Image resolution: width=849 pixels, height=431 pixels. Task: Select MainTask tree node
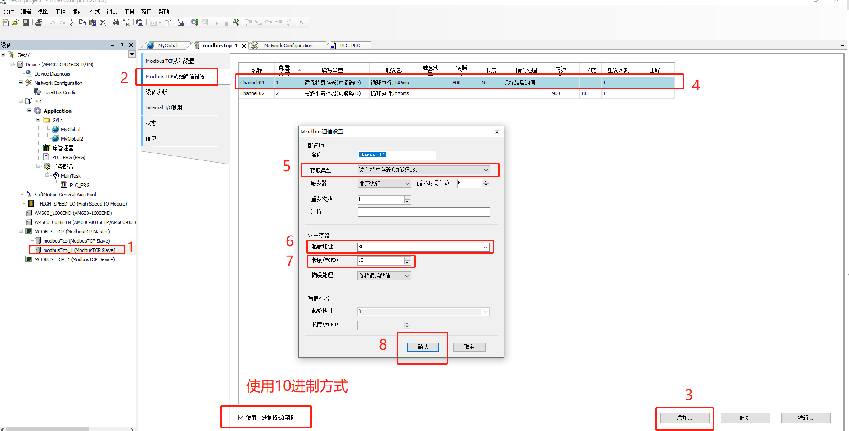tap(71, 176)
